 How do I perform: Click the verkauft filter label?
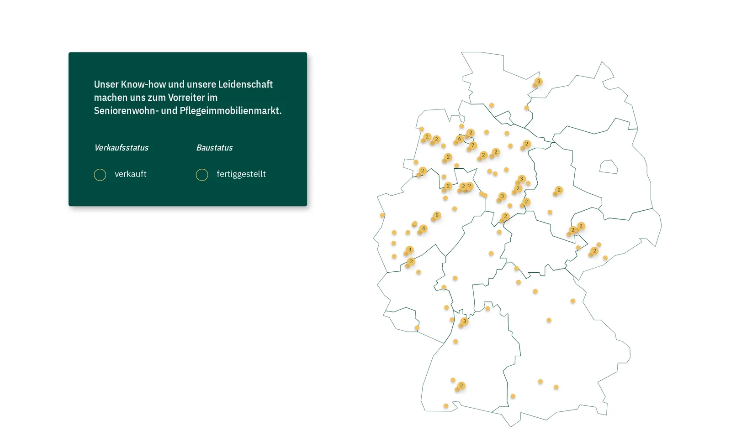[131, 174]
